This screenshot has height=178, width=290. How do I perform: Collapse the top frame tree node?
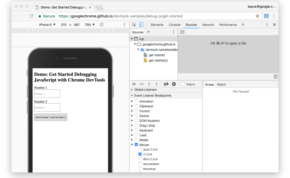tap(132, 39)
